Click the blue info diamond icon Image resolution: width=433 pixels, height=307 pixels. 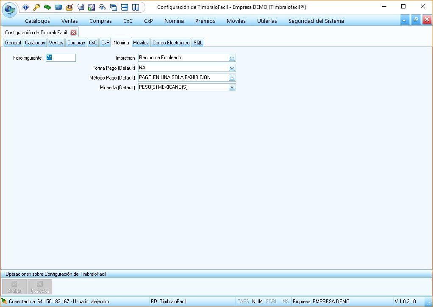25,7
